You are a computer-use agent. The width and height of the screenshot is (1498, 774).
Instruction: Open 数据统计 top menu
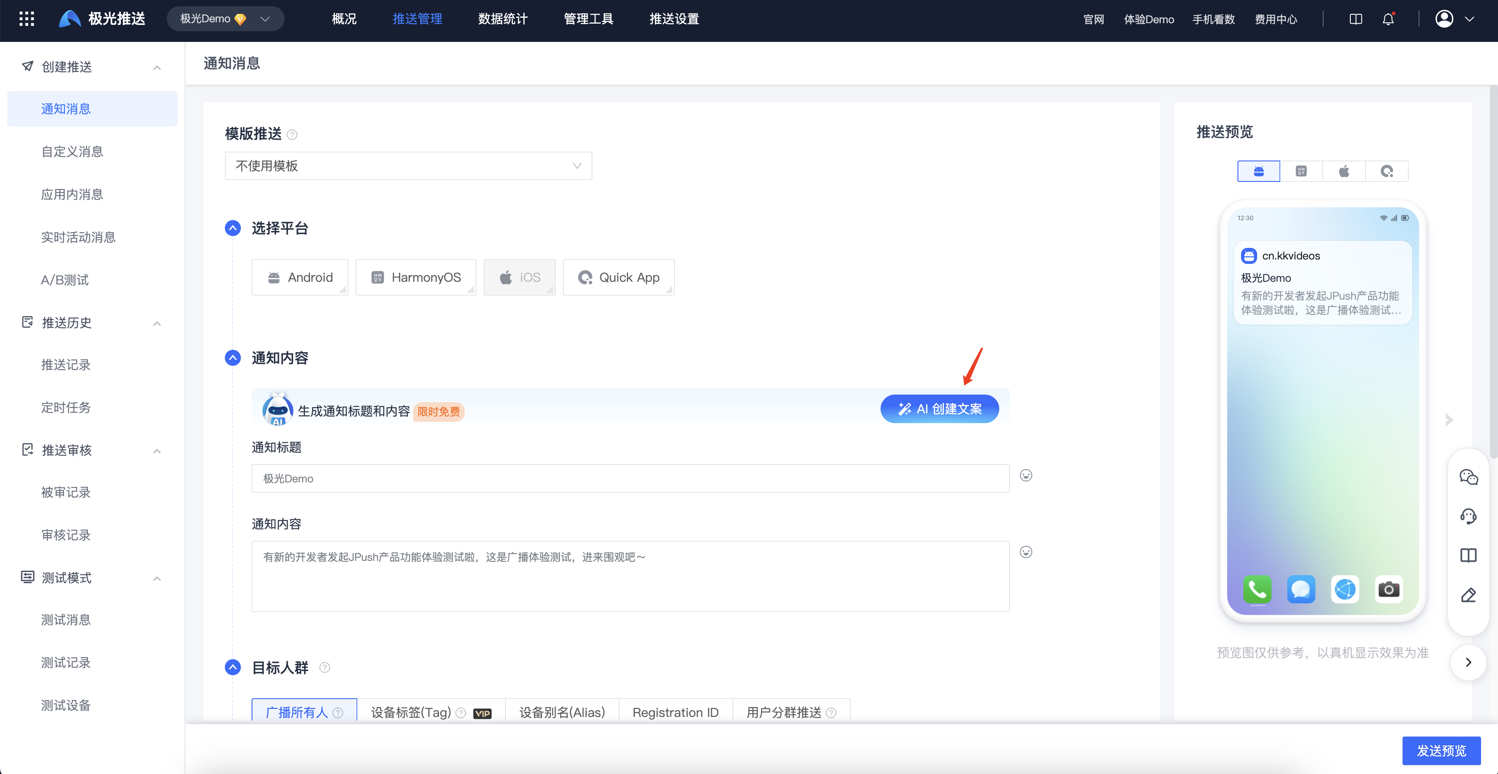point(502,19)
